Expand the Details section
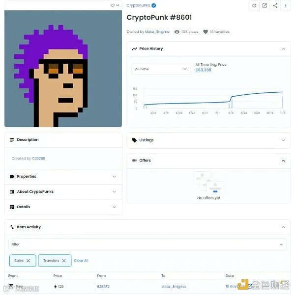Image resolution: width=295 pixels, height=295 pixels. (63, 207)
